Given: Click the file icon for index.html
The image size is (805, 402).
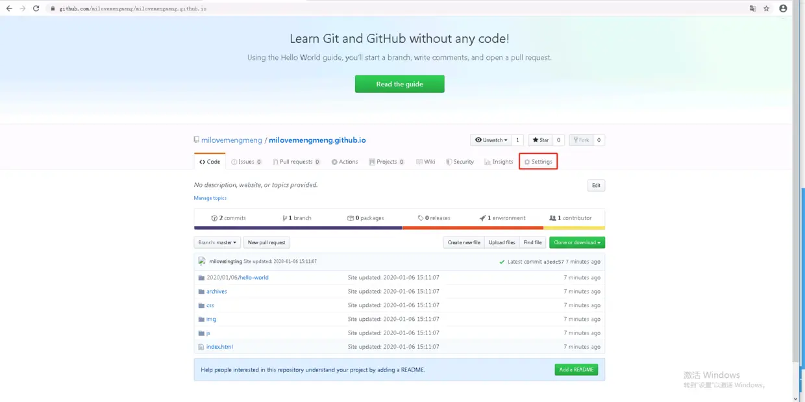Looking at the screenshot, I should click(201, 347).
